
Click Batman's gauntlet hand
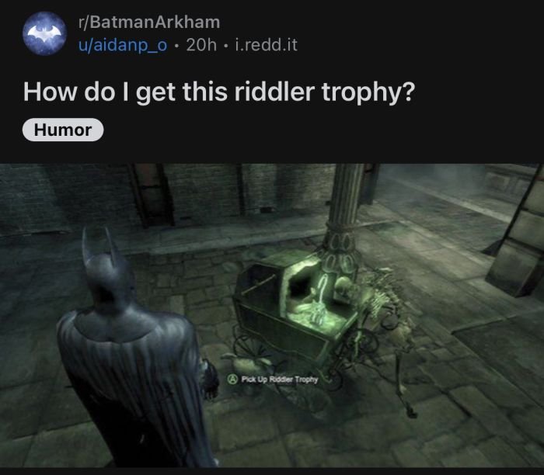tap(211, 380)
